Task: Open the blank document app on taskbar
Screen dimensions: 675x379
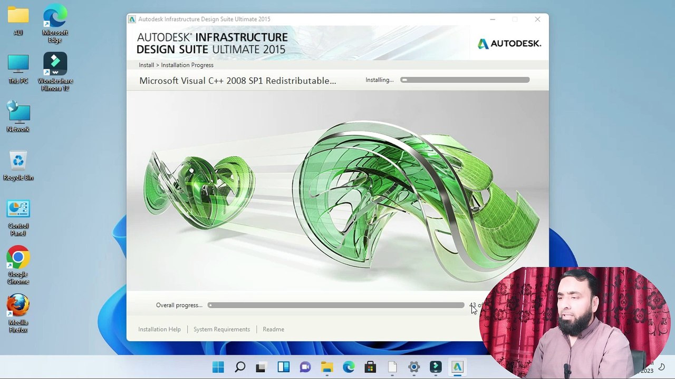Action: [392, 367]
